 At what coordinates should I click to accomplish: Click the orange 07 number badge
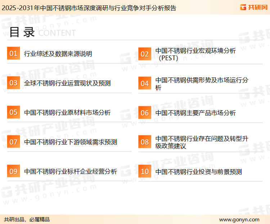(x=13, y=142)
